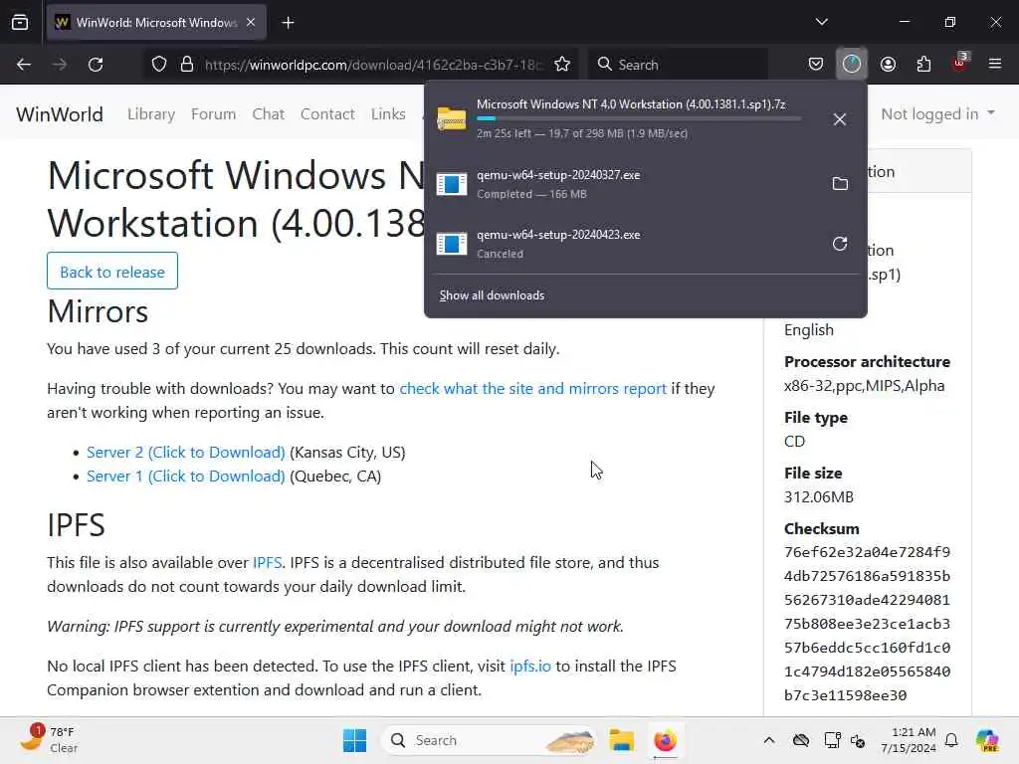The height and width of the screenshot is (764, 1019).
Task: Download from Server 1 Quebec
Action: coord(186,477)
